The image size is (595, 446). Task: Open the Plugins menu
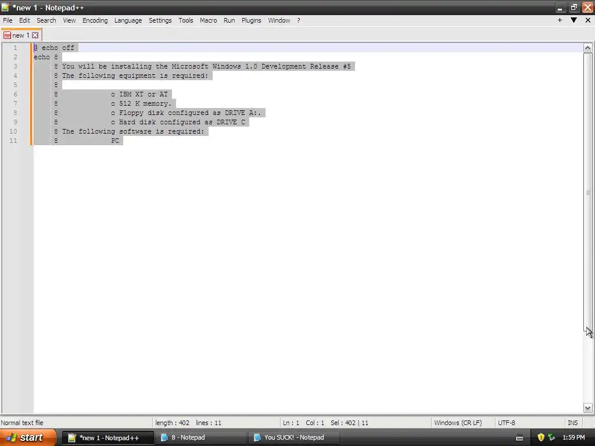coord(251,20)
